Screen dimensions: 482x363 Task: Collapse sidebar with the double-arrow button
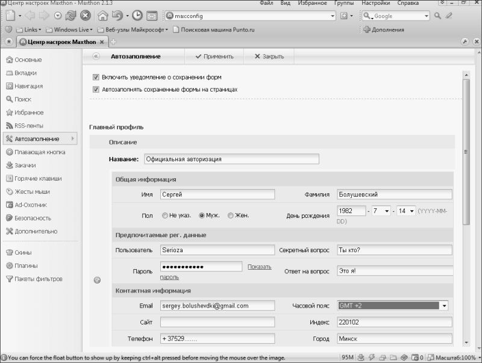(96, 56)
